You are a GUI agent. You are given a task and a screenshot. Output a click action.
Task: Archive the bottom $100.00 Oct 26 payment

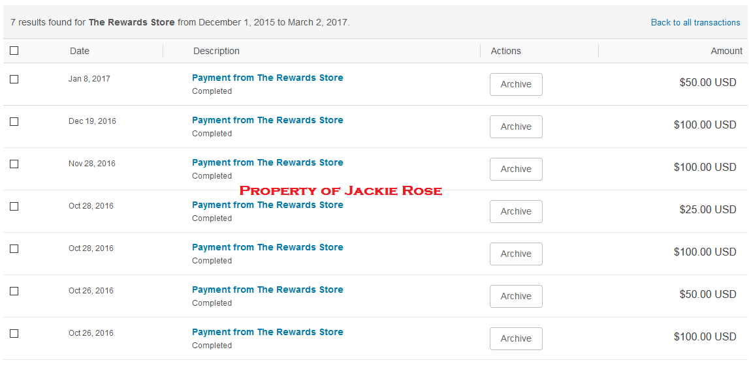coord(516,338)
